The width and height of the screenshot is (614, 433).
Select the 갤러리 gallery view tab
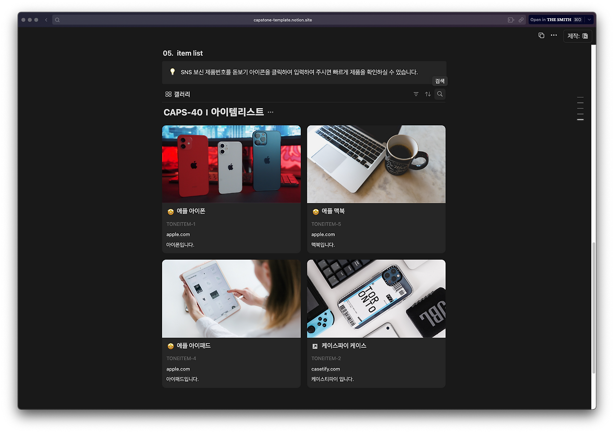pyautogui.click(x=177, y=94)
